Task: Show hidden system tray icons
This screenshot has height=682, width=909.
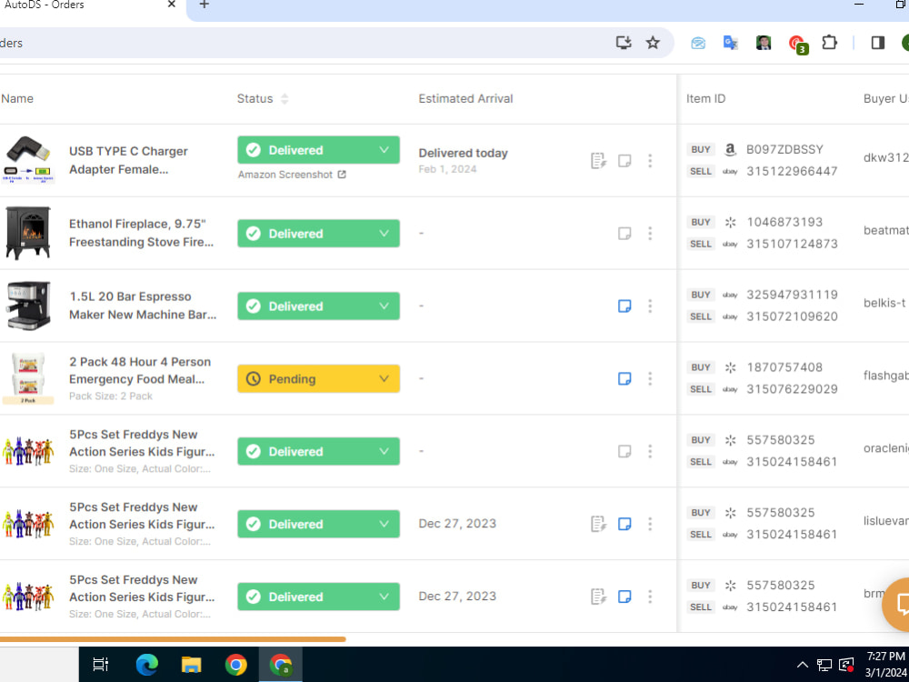Action: click(x=803, y=665)
